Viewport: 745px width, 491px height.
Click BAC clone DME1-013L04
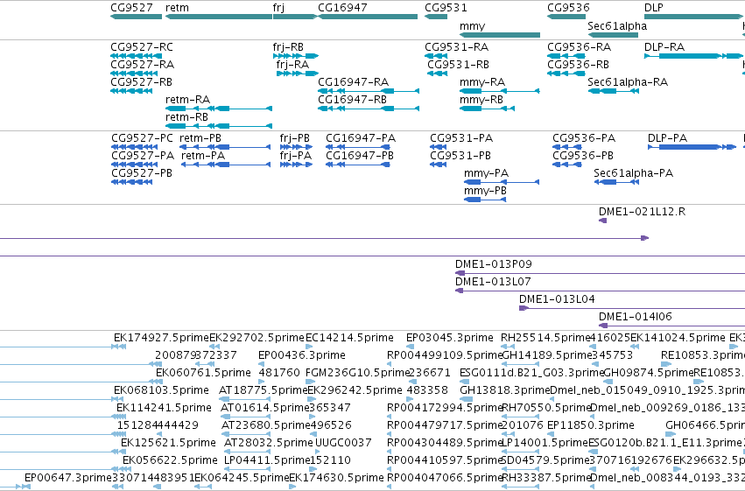(x=632, y=309)
